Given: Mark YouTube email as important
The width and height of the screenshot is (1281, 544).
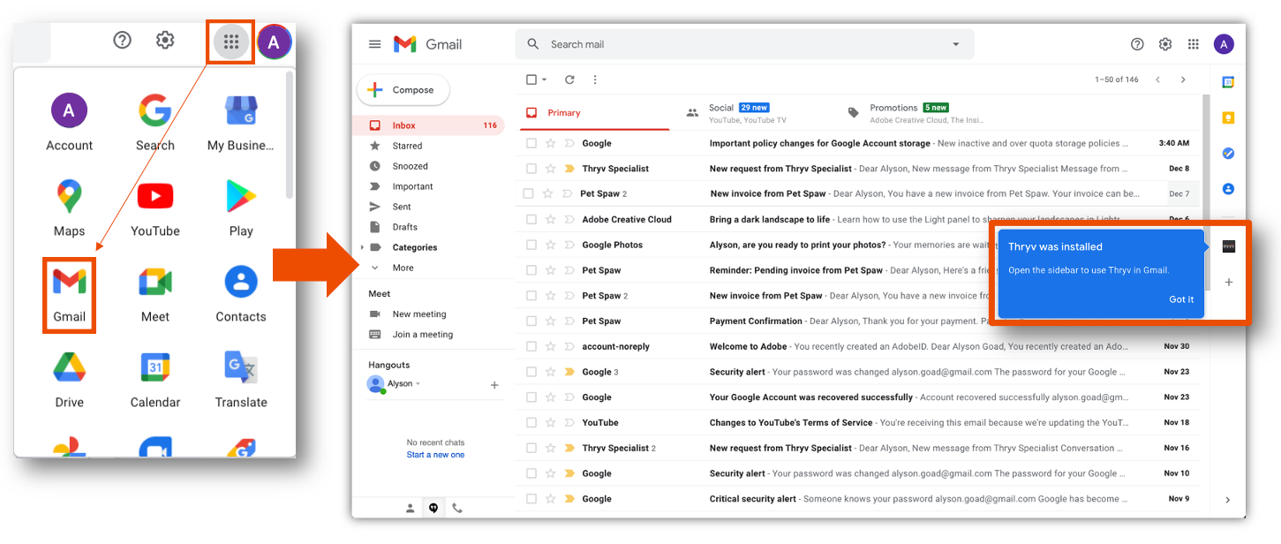Looking at the screenshot, I should (569, 422).
